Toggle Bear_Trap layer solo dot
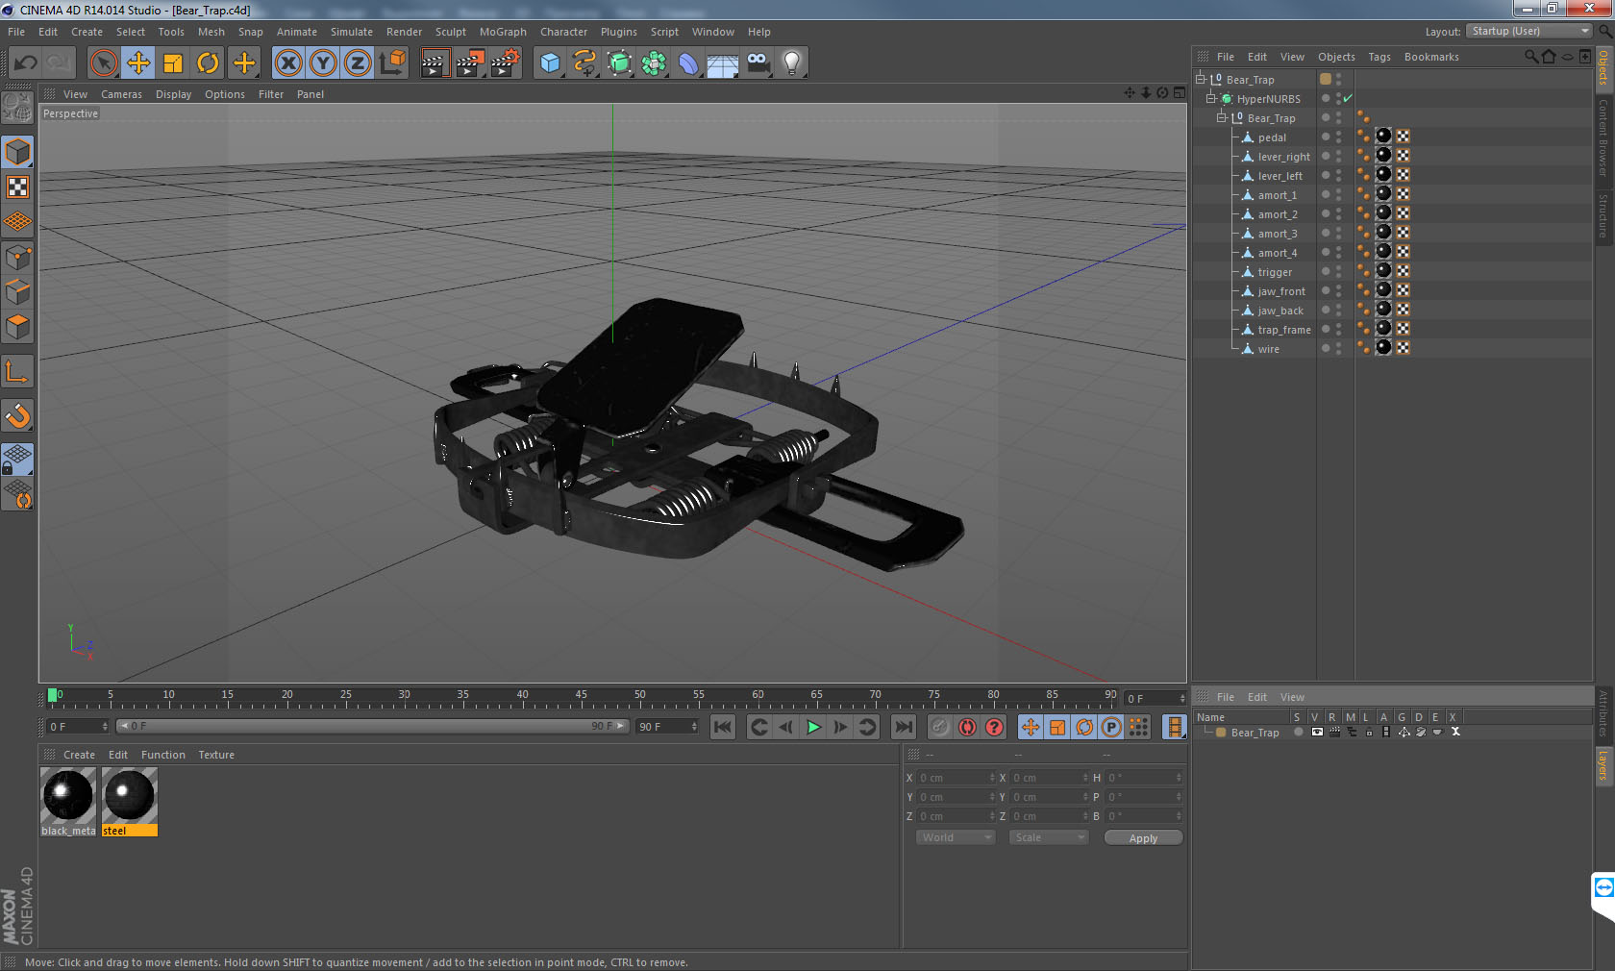1615x971 pixels. pyautogui.click(x=1298, y=732)
